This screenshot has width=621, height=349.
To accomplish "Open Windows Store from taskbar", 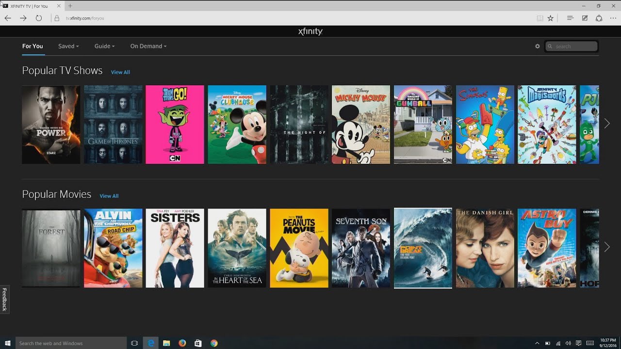I will point(198,343).
